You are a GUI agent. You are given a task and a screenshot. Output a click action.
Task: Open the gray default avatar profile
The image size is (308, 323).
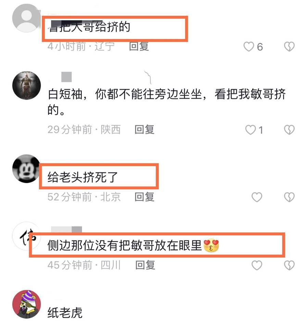click(27, 18)
